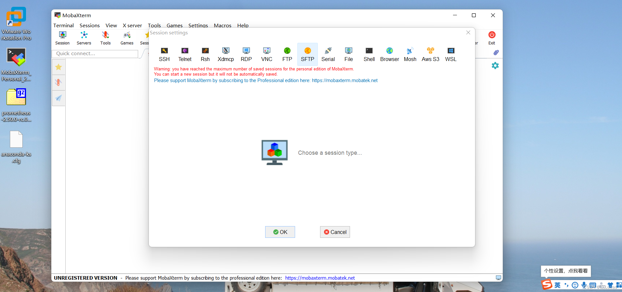Open the Macros menu
This screenshot has height=292, width=622.
coord(223,25)
